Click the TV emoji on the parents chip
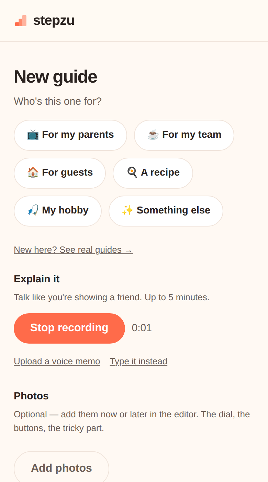Image resolution: width=268 pixels, height=482 pixels. [x=33, y=135]
